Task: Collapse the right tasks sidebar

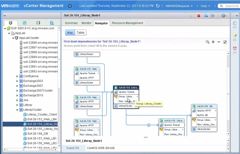Action: pos(236,15)
